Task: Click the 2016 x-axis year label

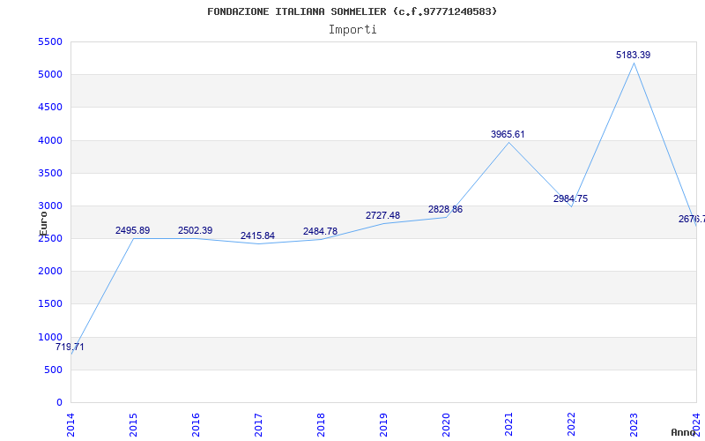Action: pos(196,425)
